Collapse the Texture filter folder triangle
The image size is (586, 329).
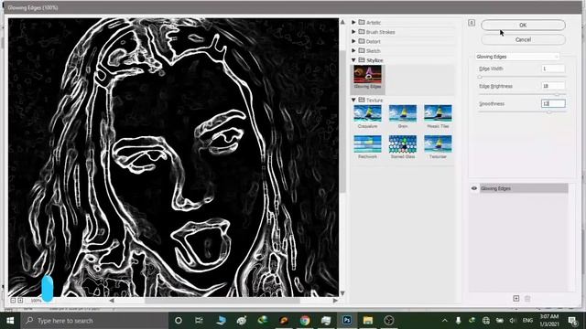(353, 100)
